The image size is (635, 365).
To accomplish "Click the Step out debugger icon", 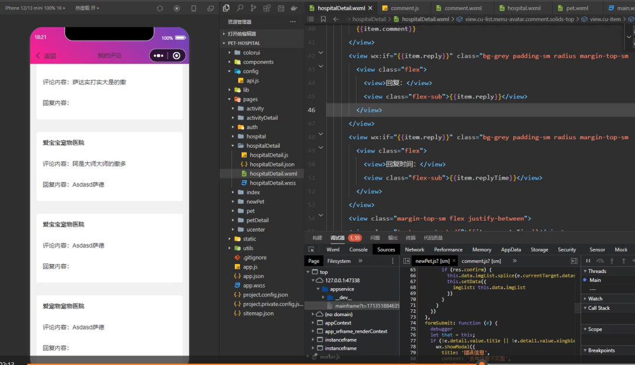I will point(624,261).
